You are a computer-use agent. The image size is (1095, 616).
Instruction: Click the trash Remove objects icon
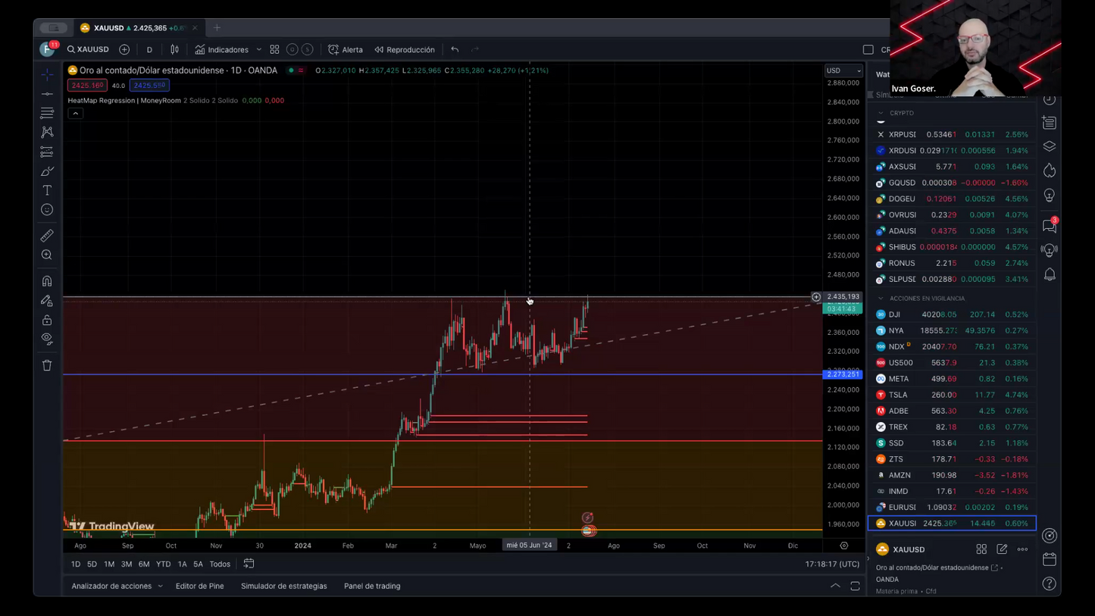click(x=47, y=365)
